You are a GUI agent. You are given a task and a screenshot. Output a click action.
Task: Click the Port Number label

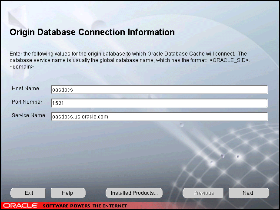[x=27, y=102]
